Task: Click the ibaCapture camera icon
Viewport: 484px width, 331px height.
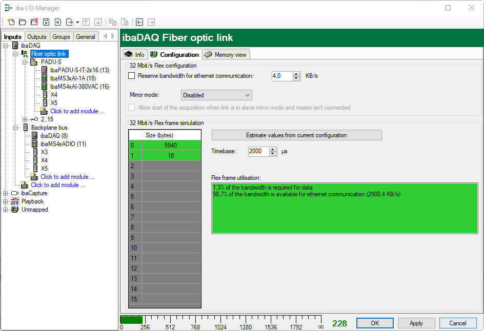Action: [15, 193]
